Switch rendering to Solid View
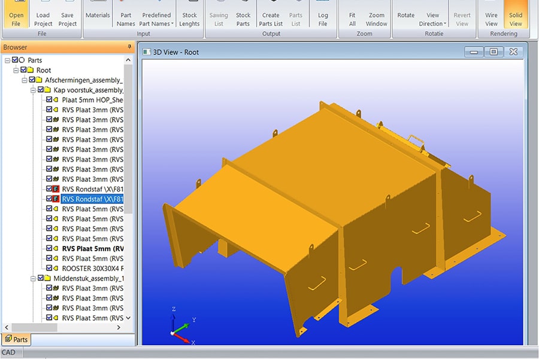Viewport: 539px width, 359px height. 515,14
